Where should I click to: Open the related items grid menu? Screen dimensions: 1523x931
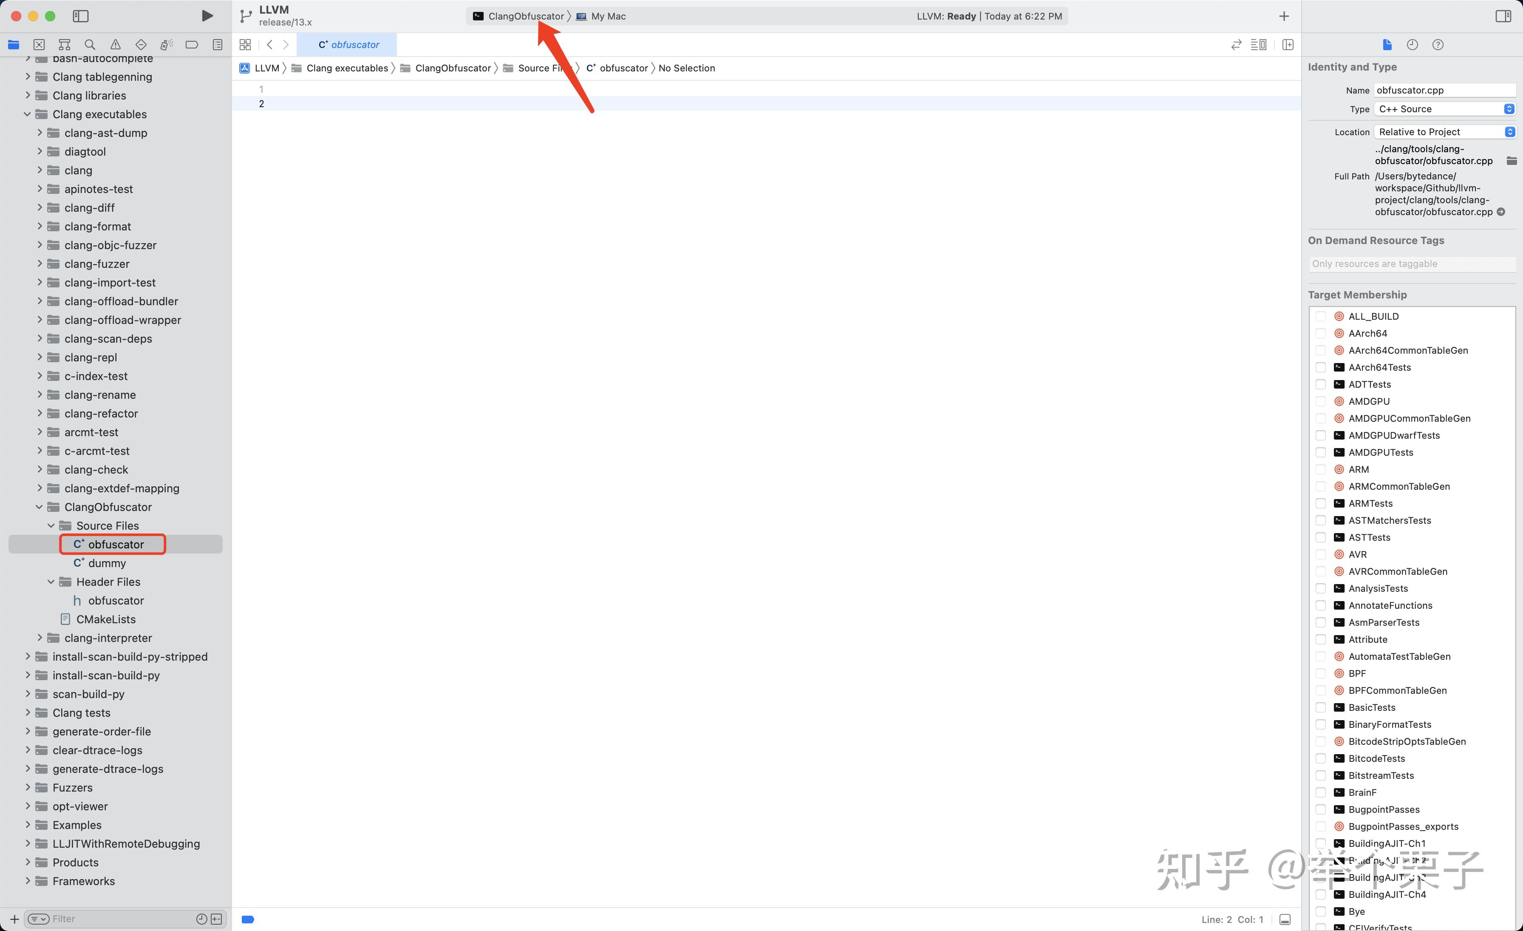(245, 45)
